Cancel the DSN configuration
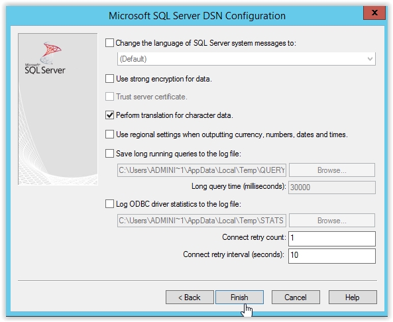 (296, 297)
